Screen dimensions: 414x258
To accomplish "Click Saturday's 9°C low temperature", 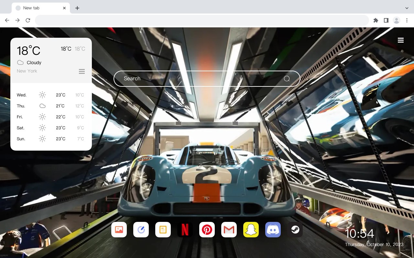I will coord(81,128).
